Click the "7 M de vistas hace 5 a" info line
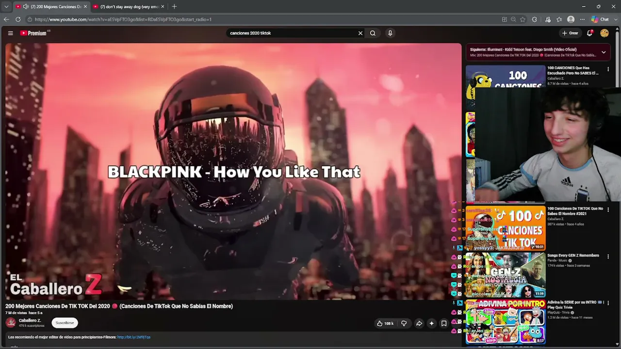621x349 pixels. click(24, 313)
